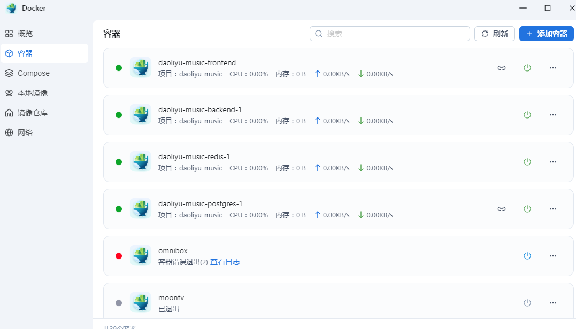
Task: Click the daoliyu-music-frontend container icon
Action: [x=141, y=67]
